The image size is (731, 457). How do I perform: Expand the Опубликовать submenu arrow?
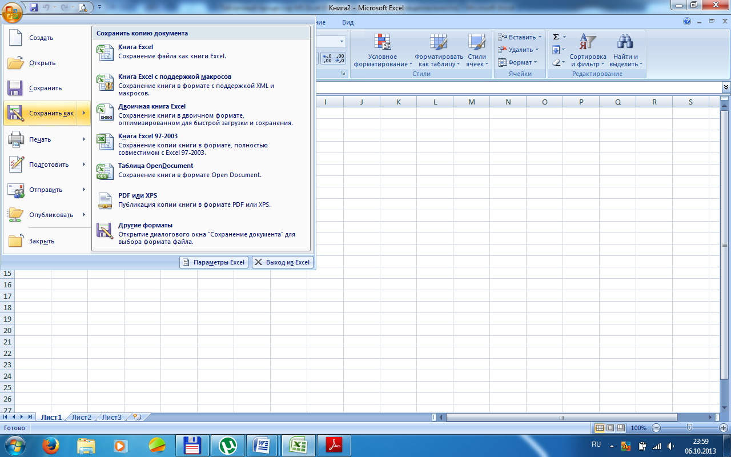coord(83,215)
